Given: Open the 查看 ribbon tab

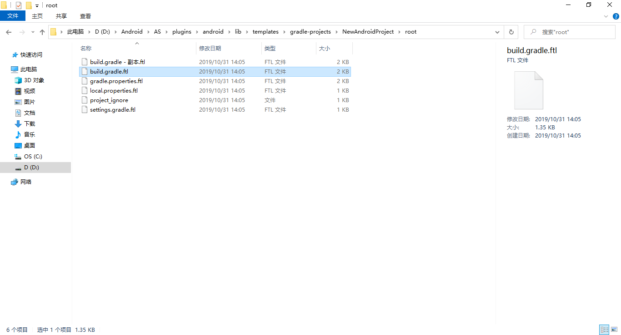Looking at the screenshot, I should click(x=85, y=16).
